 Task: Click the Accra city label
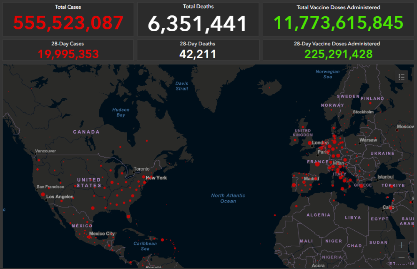[x=318, y=266]
